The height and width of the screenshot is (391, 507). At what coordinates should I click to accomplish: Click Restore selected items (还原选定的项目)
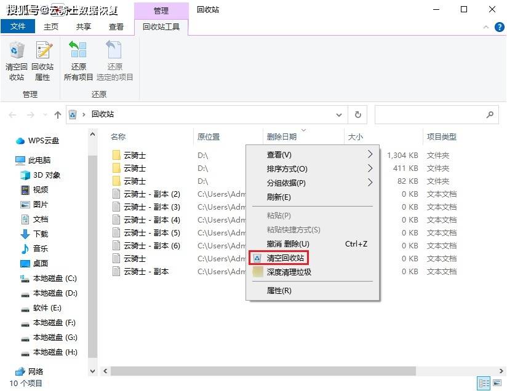click(x=115, y=61)
